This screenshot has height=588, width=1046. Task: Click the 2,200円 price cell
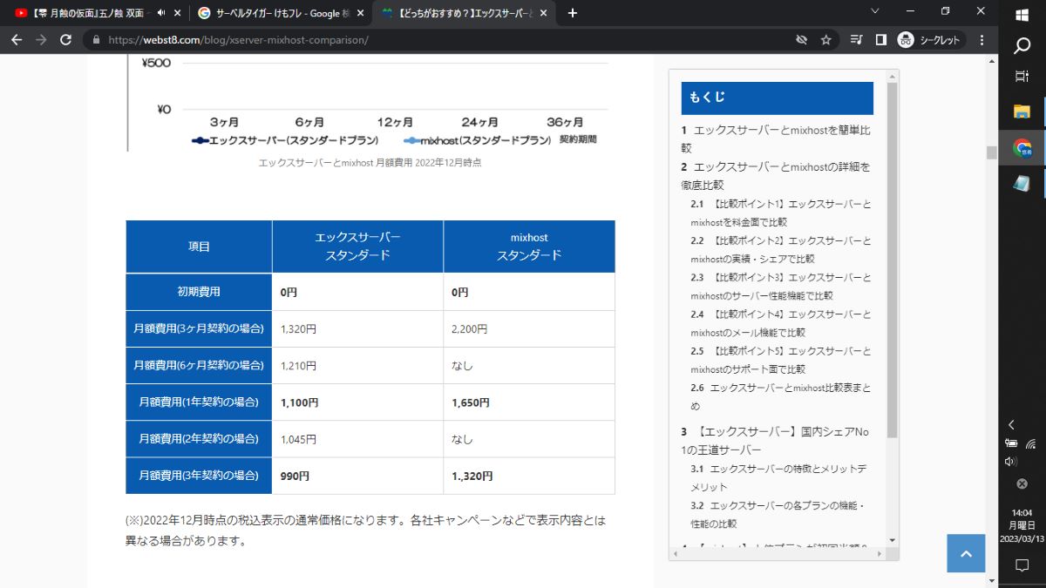coord(529,329)
